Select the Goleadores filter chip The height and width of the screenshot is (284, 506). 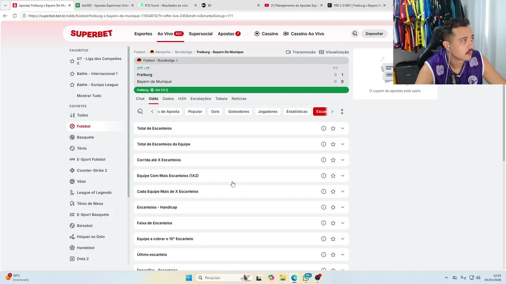[x=239, y=112]
